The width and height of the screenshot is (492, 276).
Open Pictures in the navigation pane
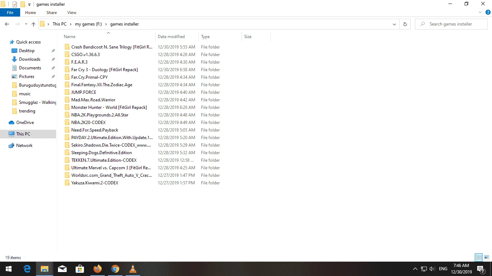tap(27, 77)
